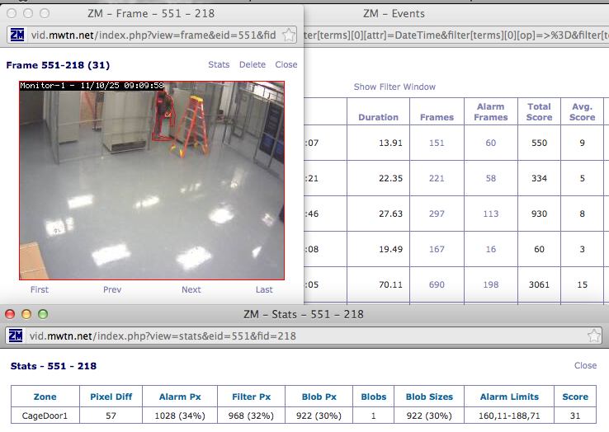Sort Events by Avg. Score header
Image resolution: width=609 pixels, height=432 pixels.
tap(583, 112)
